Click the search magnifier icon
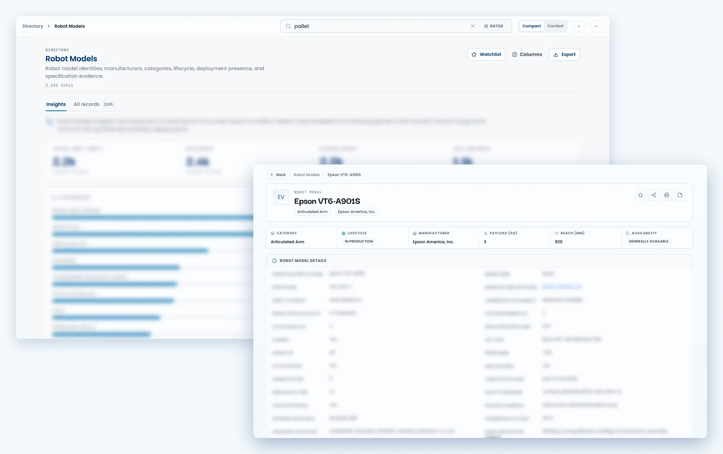The image size is (723, 454). (288, 26)
